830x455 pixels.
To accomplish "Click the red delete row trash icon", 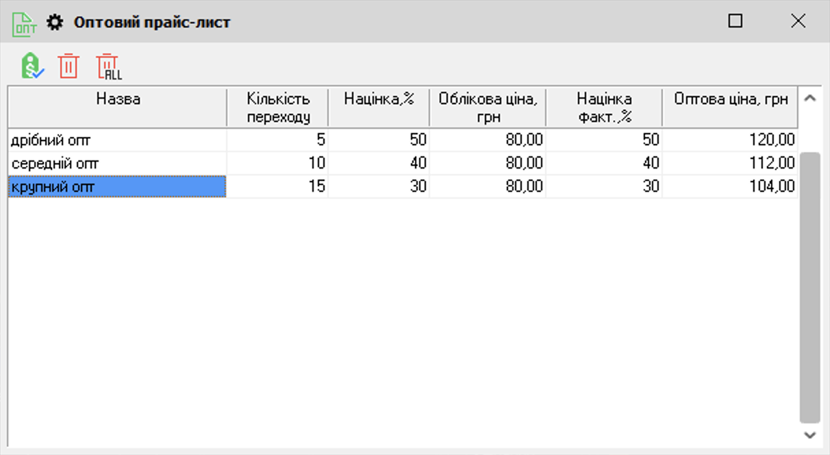I will coord(68,64).
